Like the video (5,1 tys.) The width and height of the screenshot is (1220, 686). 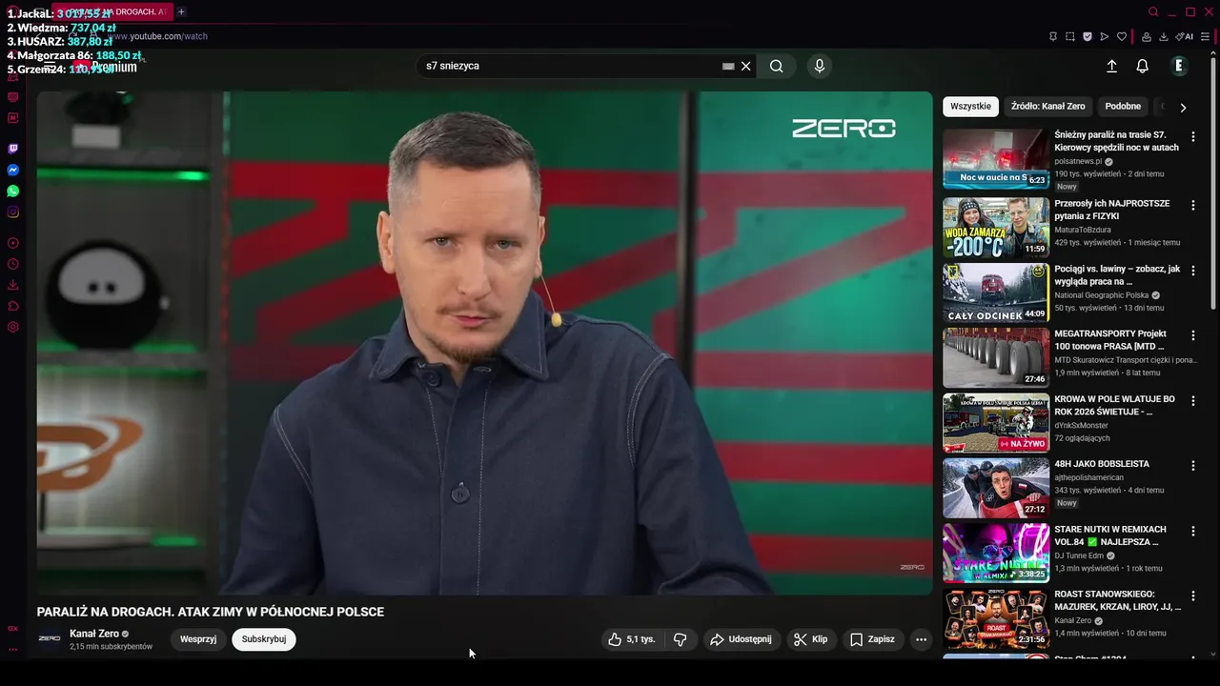tap(632, 639)
